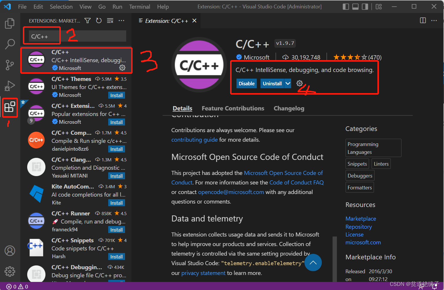Switch to the Details tab
Image resolution: width=444 pixels, height=290 pixels.
pyautogui.click(x=182, y=108)
